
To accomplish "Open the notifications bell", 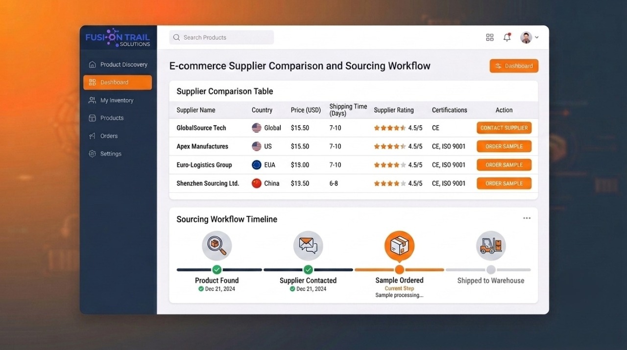I will tap(507, 38).
